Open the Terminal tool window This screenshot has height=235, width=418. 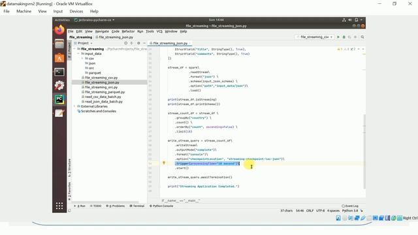pyautogui.click(x=137, y=206)
